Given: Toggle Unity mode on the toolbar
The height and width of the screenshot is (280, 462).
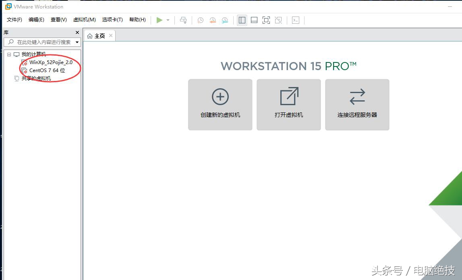Looking at the screenshot, I should click(x=278, y=20).
